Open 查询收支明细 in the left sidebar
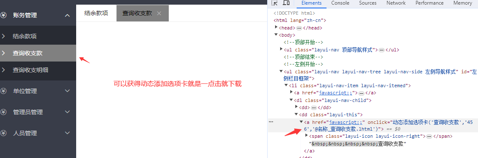Screen dimensions: 478x158 (x=38, y=70)
